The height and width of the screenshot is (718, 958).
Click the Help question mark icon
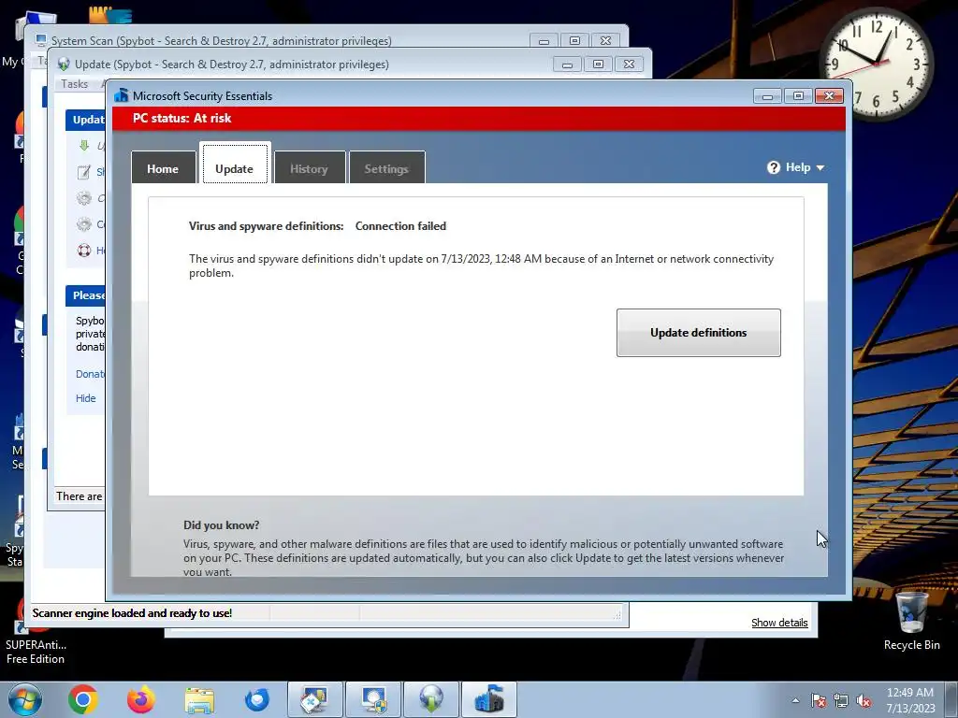click(x=774, y=167)
